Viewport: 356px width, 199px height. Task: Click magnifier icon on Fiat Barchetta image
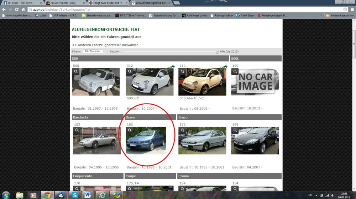click(77, 130)
